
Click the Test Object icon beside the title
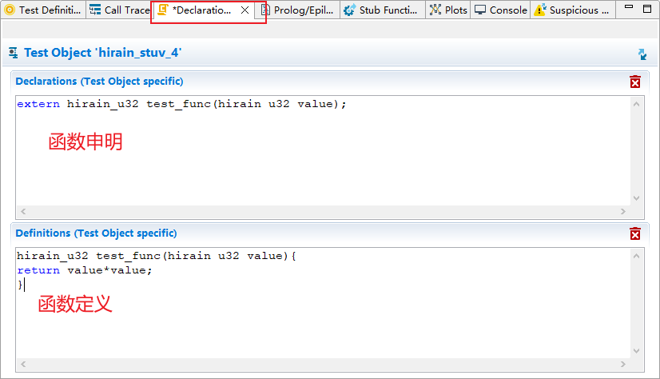(x=13, y=53)
